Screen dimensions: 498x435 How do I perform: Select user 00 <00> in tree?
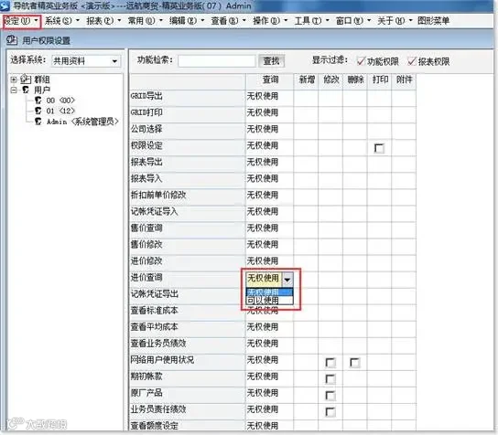click(x=60, y=101)
